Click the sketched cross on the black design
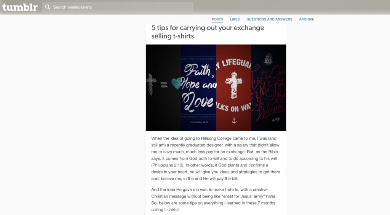The width and height of the screenshot is (390, 215). click(x=151, y=85)
